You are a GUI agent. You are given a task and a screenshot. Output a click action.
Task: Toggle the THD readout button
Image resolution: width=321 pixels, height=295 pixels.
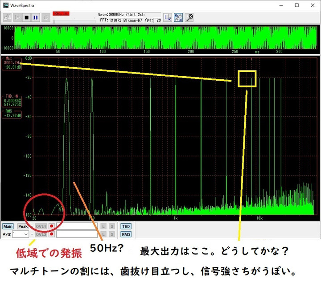[126, 226]
